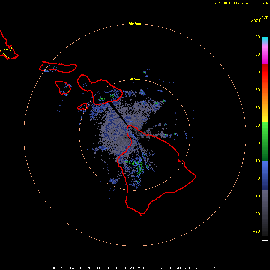Click the dBZ units label above colorbar
Viewport: 270px width, 270px height.
tap(255, 21)
